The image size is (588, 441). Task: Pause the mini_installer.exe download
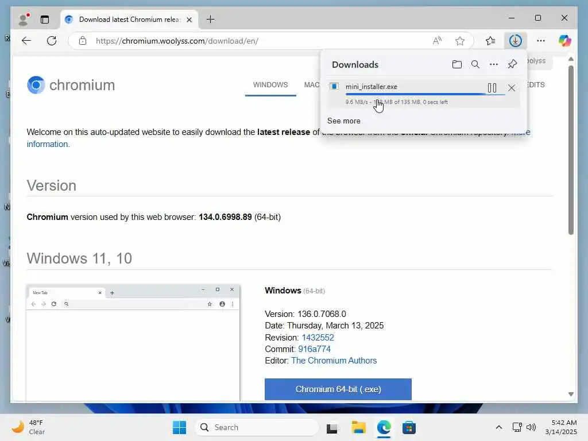pyautogui.click(x=492, y=88)
